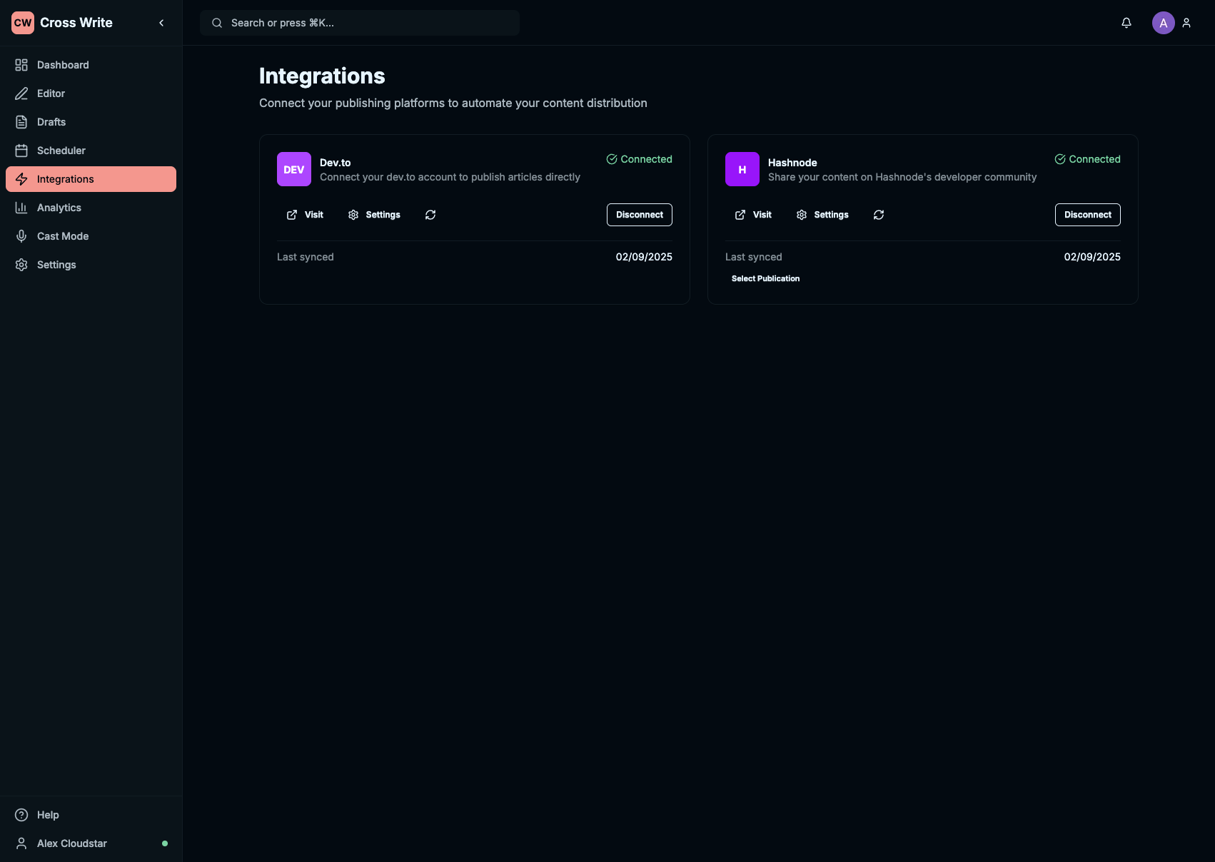Disconnect the Hashnode integration
The width and height of the screenshot is (1215, 862).
tap(1087, 215)
